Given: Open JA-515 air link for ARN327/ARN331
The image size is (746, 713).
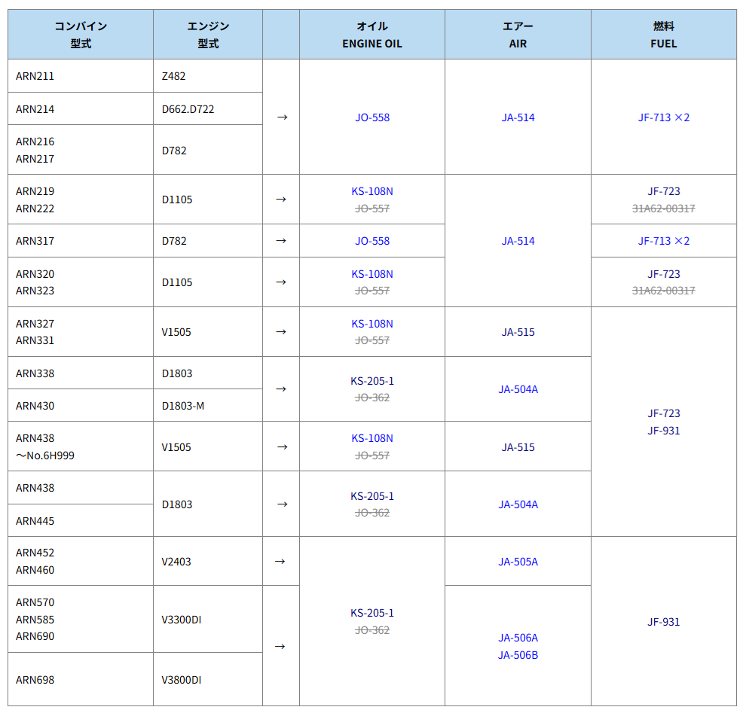Looking at the screenshot, I should 518,332.
